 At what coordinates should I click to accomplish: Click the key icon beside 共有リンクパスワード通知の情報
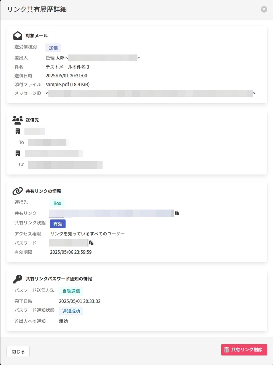(18, 279)
